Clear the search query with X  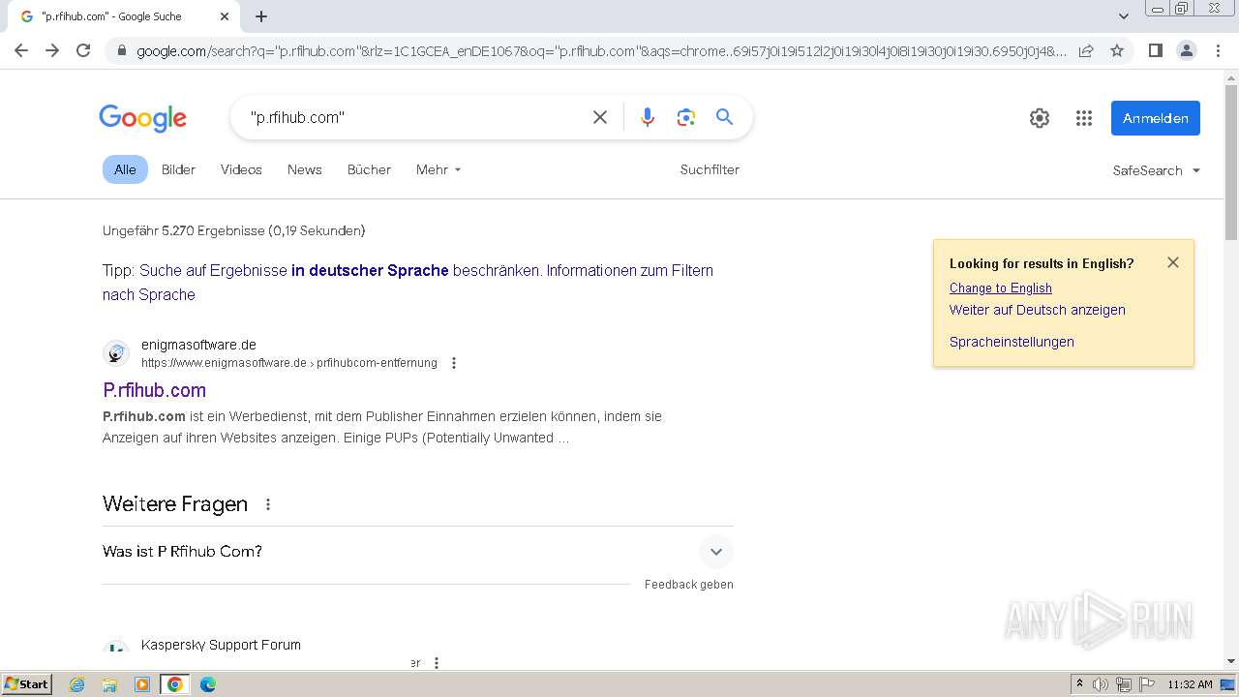[x=600, y=117]
